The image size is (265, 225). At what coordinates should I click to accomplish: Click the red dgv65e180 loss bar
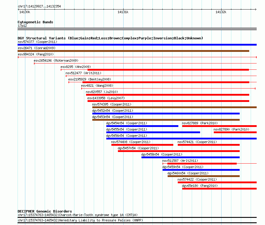[x=219, y=189]
